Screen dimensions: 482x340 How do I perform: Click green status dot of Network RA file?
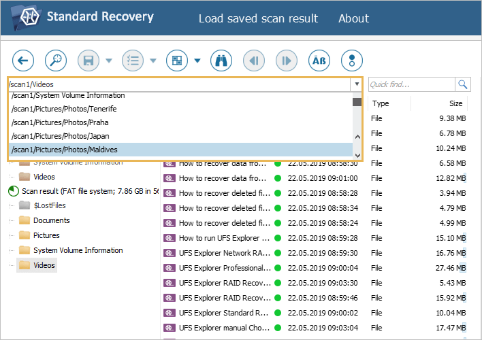point(278,253)
